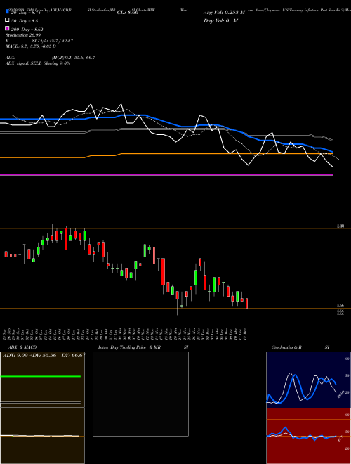Click the orange moving average line
This screenshot has height=464, width=351.
166,154
